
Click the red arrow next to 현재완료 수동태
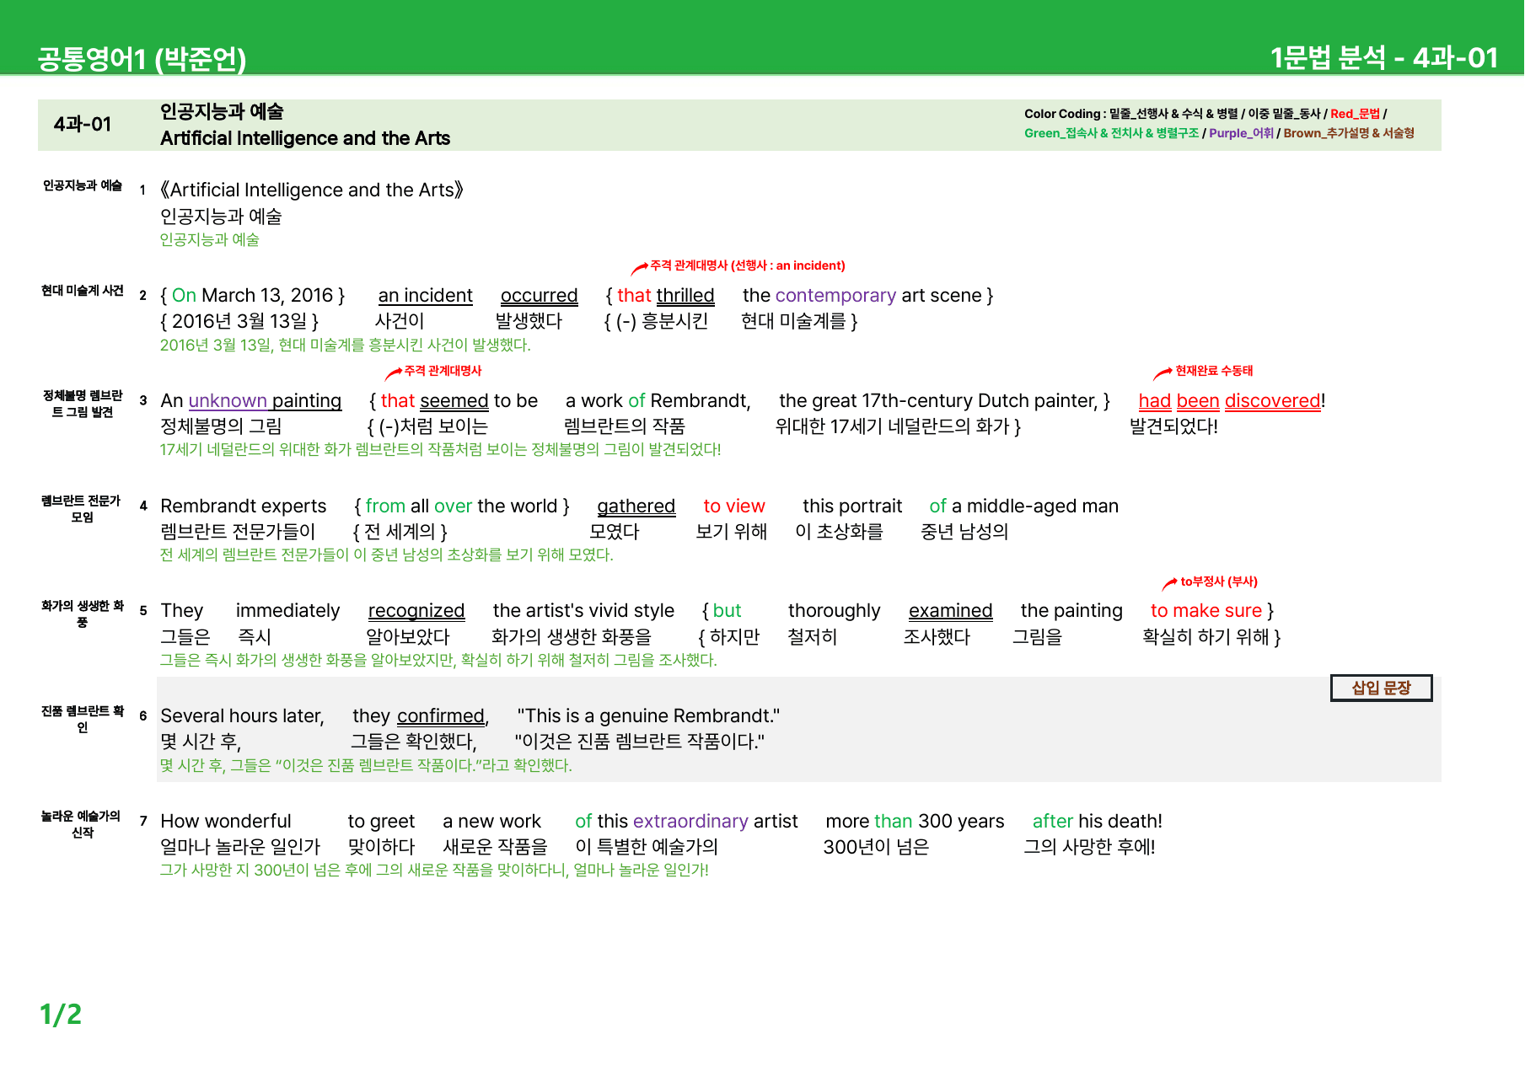pyautogui.click(x=1163, y=373)
